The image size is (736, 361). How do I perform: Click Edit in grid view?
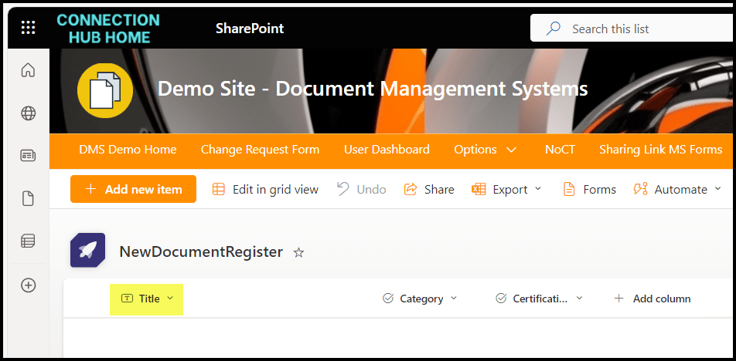click(x=265, y=189)
